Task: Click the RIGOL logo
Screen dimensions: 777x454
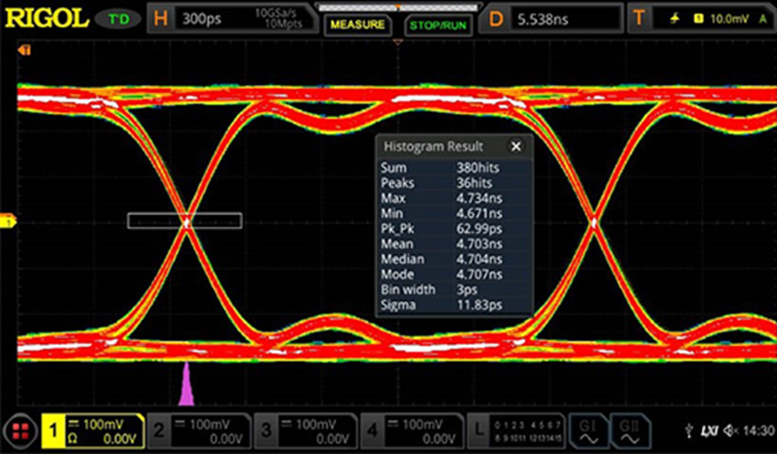Action: coord(46,18)
